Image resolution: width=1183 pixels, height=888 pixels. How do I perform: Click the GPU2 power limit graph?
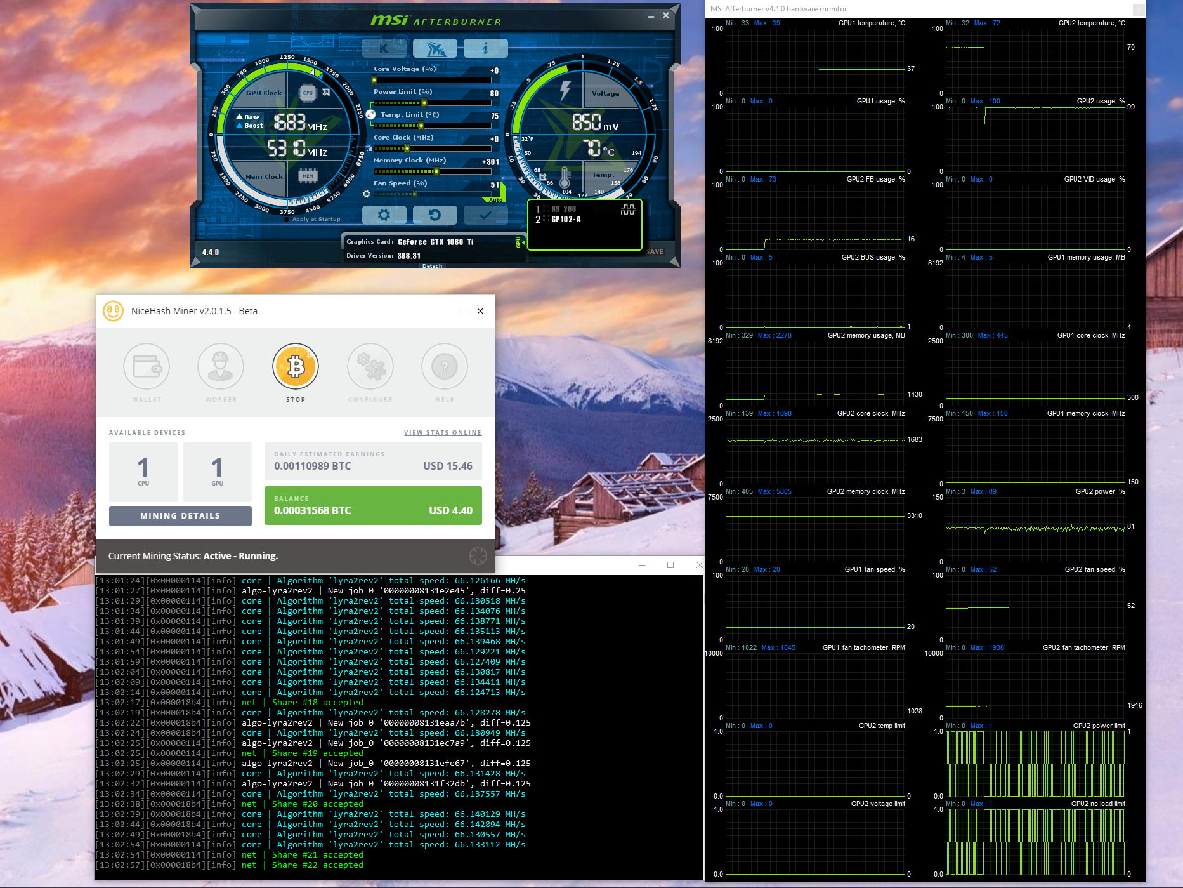pos(1035,764)
